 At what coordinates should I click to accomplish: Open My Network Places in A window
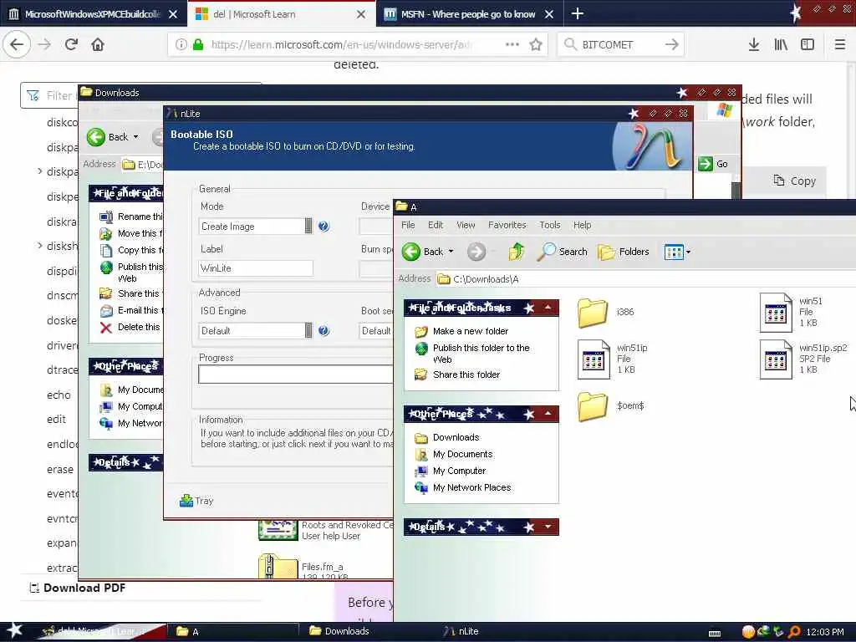pos(471,487)
